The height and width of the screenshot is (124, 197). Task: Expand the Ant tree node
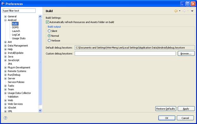coord(5,42)
